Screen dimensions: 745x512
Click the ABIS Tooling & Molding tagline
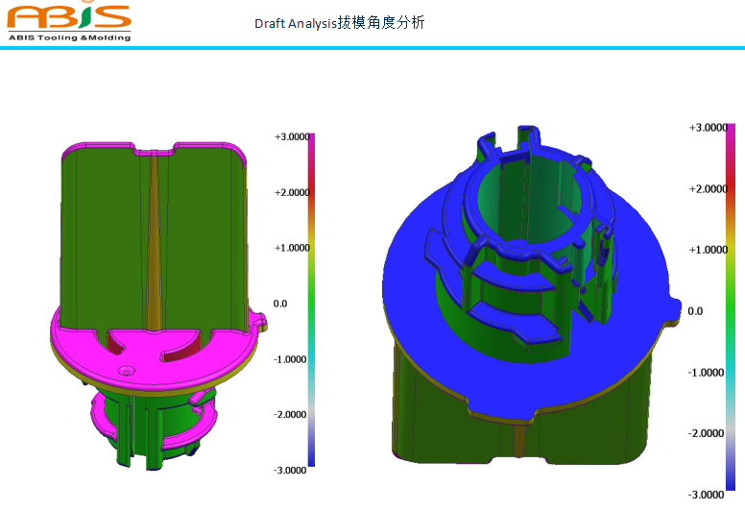click(x=67, y=37)
